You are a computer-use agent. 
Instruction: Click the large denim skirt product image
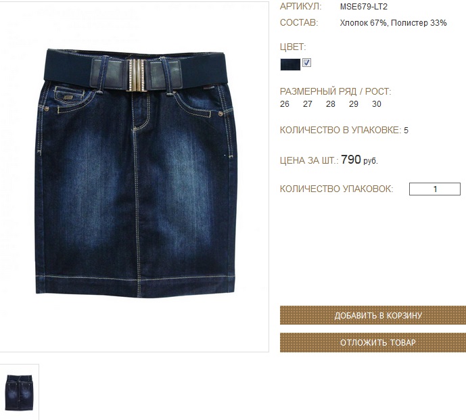tap(135, 173)
